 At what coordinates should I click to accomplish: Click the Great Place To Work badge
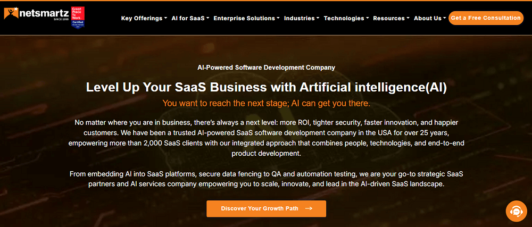(77, 17)
